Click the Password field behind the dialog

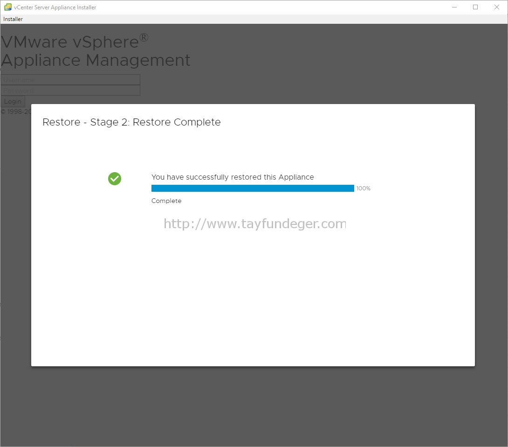pyautogui.click(x=70, y=91)
